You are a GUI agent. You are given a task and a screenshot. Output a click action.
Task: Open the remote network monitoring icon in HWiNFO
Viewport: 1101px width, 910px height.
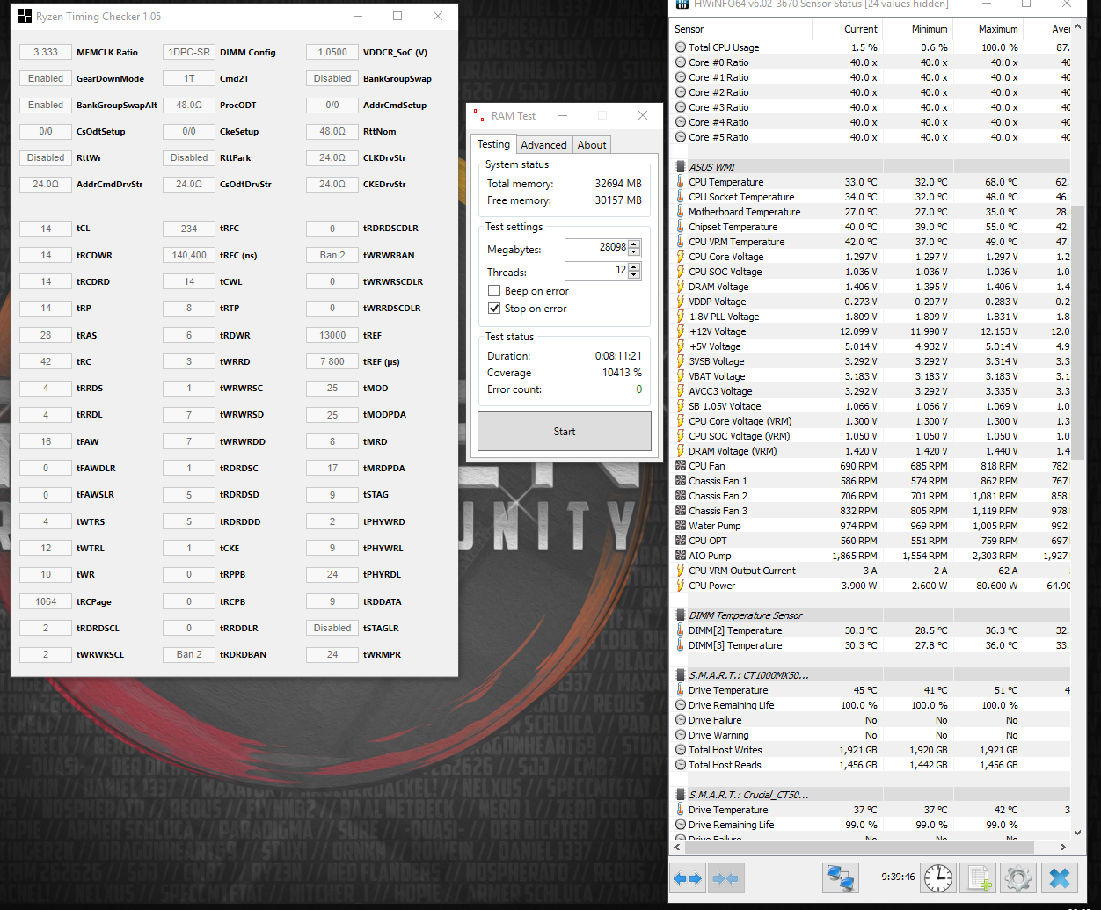tap(840, 877)
